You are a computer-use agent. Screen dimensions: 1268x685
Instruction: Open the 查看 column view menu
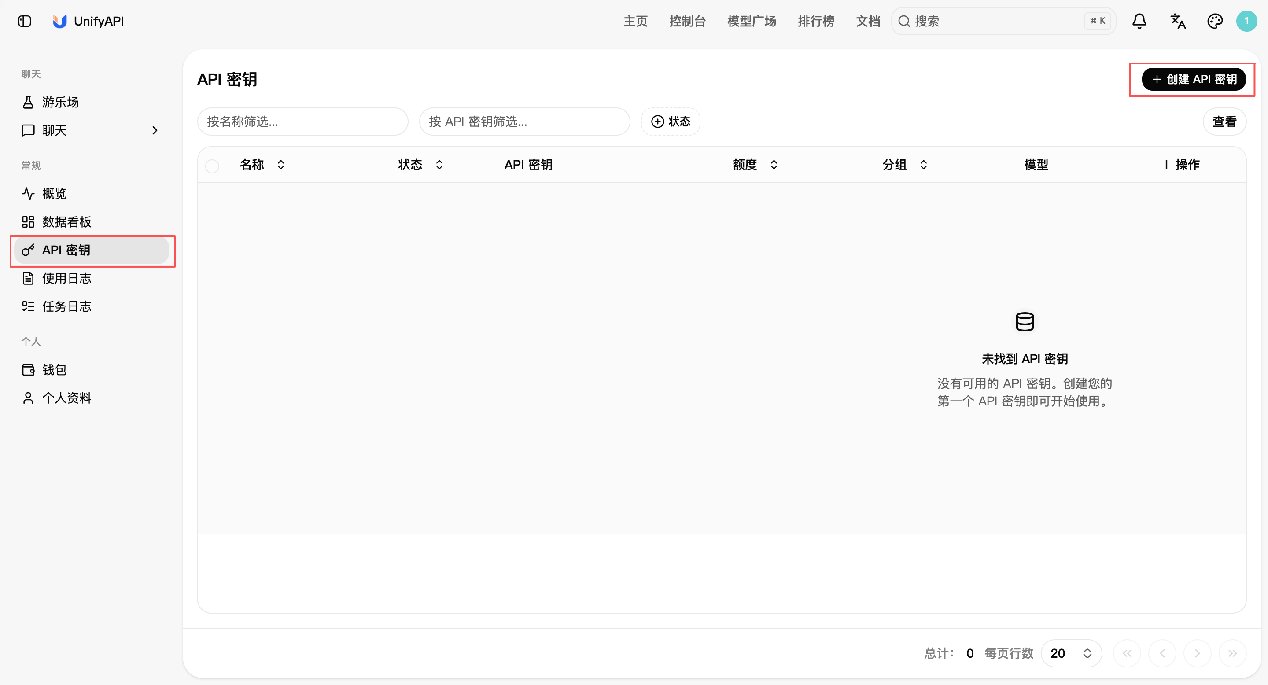1224,122
